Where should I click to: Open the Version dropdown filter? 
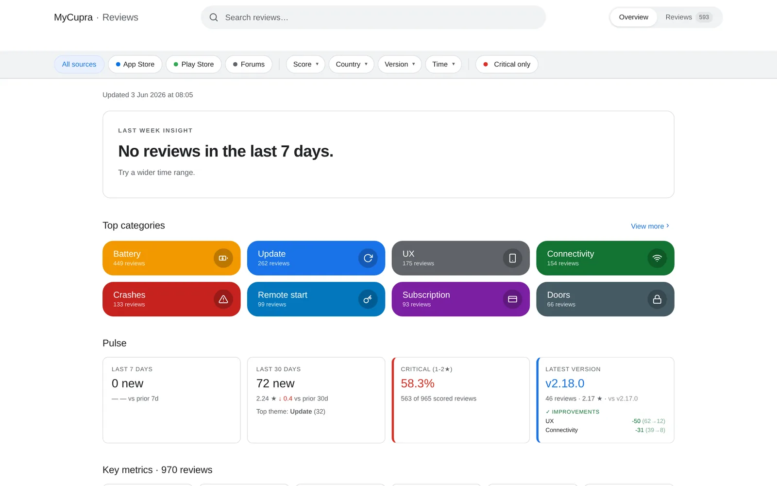pyautogui.click(x=400, y=64)
